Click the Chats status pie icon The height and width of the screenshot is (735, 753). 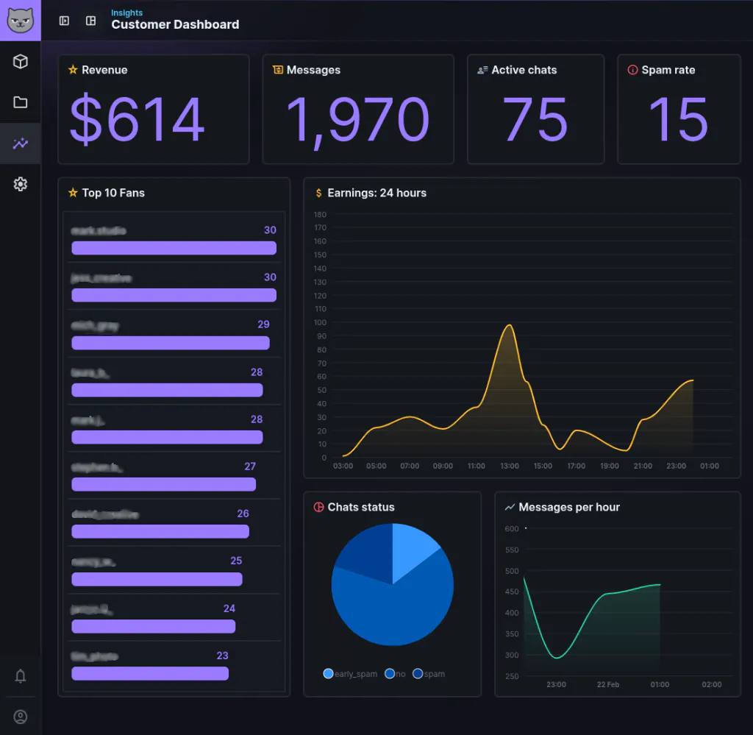point(318,507)
